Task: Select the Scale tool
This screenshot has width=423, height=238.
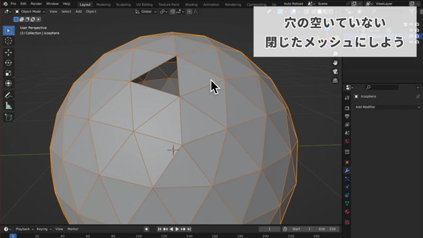Action: [8, 73]
